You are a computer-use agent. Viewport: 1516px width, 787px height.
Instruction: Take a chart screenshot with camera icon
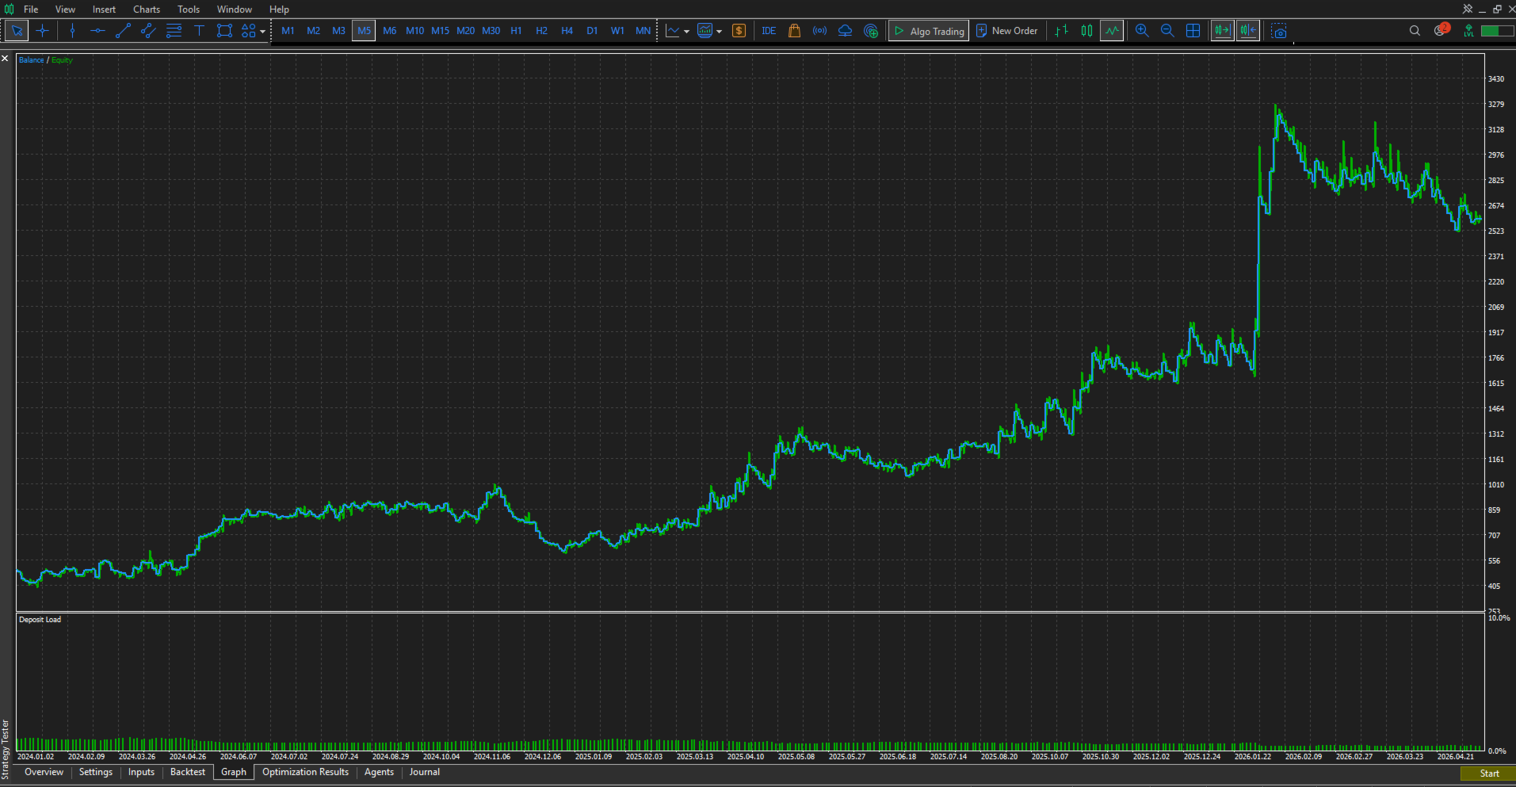click(x=1279, y=31)
